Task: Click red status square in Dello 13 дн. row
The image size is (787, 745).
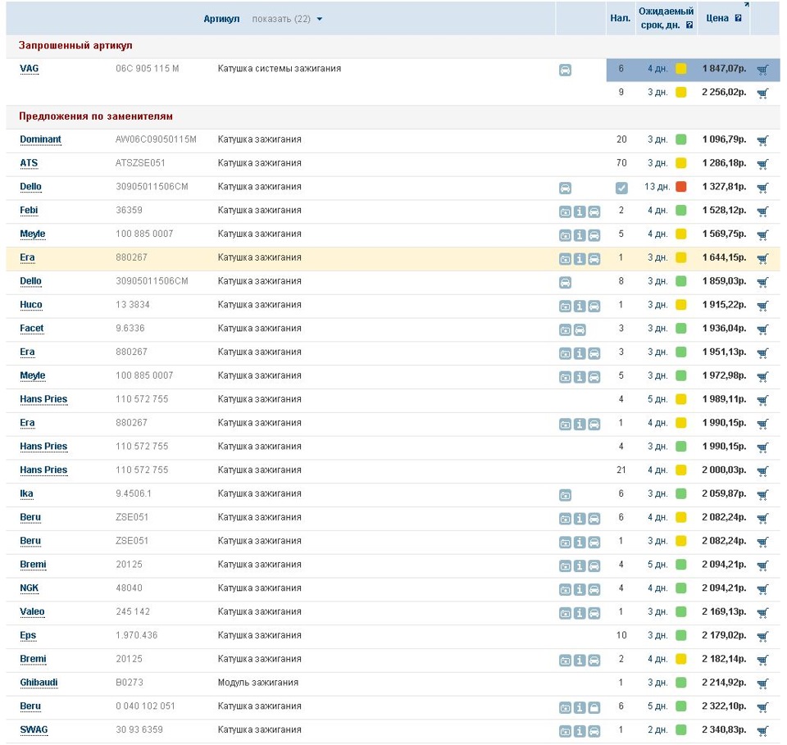Action: coord(681,187)
